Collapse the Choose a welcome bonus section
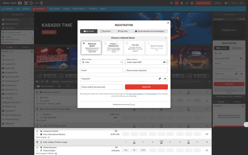 coord(166,38)
